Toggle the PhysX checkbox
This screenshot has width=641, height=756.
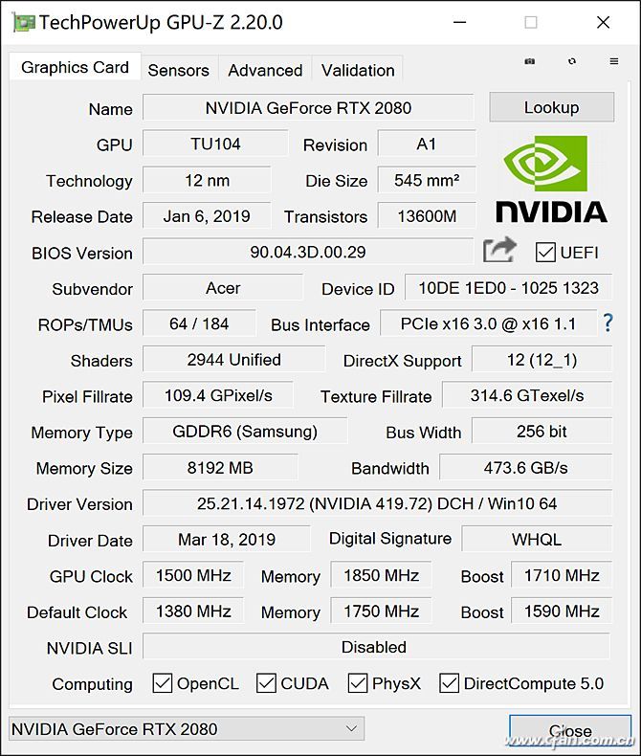(358, 683)
